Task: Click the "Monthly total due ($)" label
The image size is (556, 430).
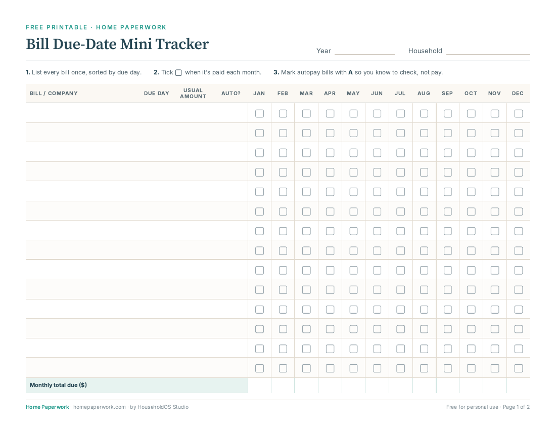Action: click(x=58, y=385)
